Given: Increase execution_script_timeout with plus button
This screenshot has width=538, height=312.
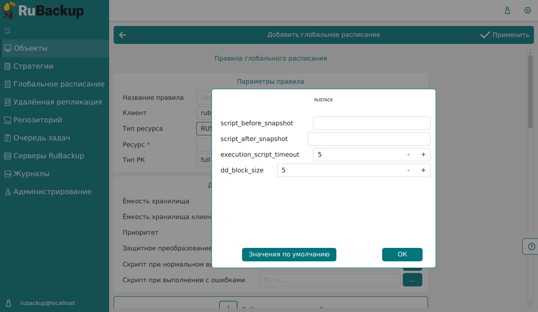Looking at the screenshot, I should (423, 155).
